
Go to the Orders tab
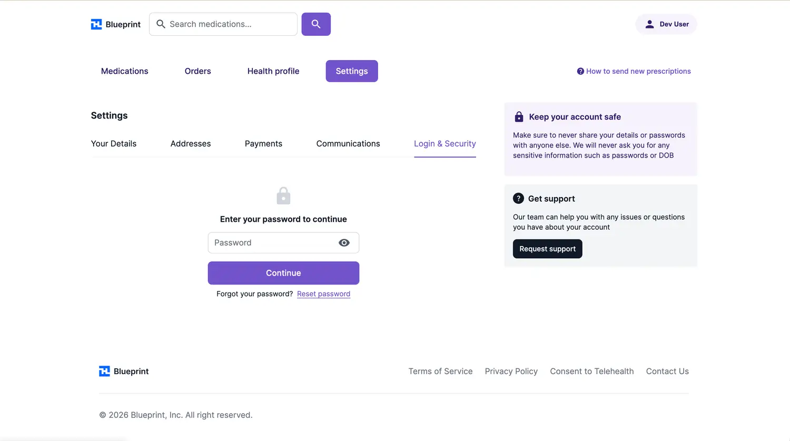[x=197, y=71]
